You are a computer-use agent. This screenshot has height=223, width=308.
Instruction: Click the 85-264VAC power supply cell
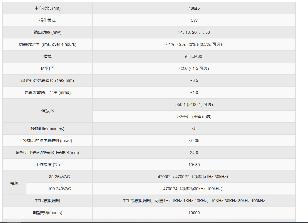[x=59, y=177]
